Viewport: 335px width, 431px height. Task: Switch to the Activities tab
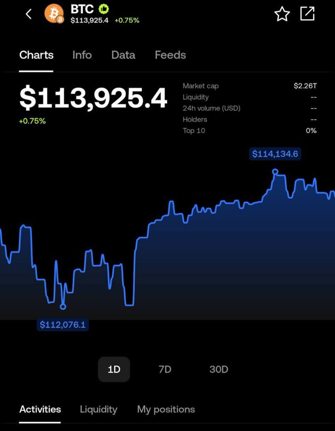coord(40,409)
